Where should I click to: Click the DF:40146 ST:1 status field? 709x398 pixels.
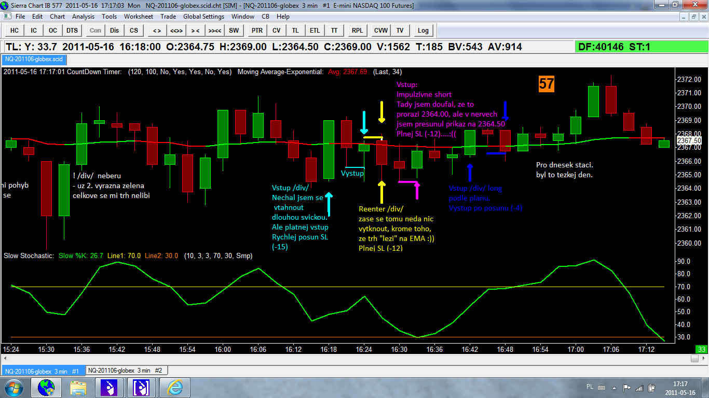(x=640, y=47)
